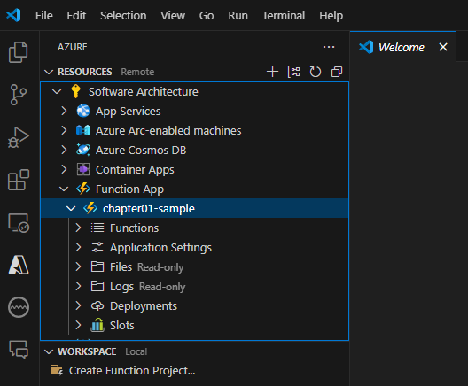
Task: Click the App Services globe icon
Action: pyautogui.click(x=83, y=111)
